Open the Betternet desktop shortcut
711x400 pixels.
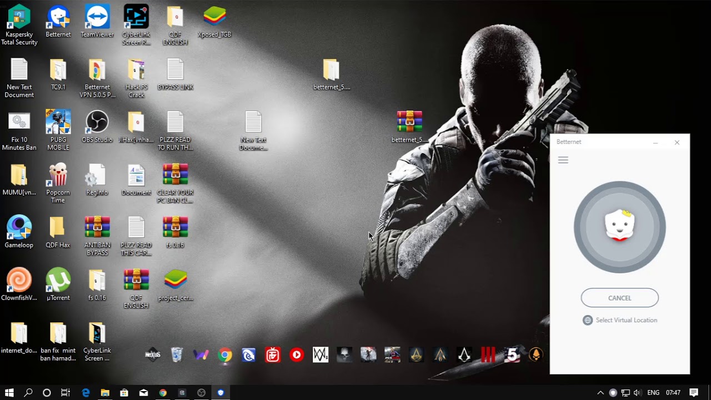click(x=58, y=22)
